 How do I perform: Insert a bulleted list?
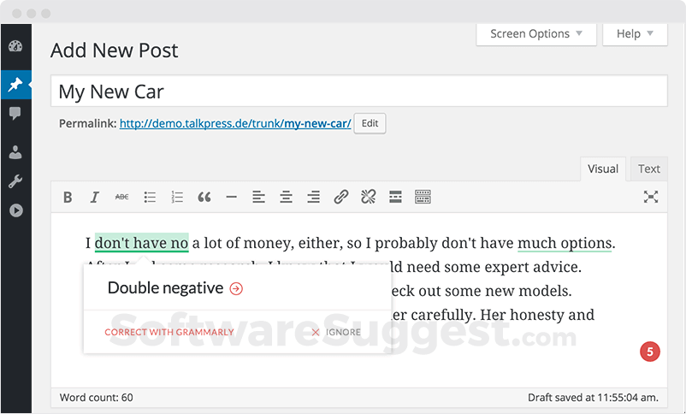pyautogui.click(x=150, y=198)
